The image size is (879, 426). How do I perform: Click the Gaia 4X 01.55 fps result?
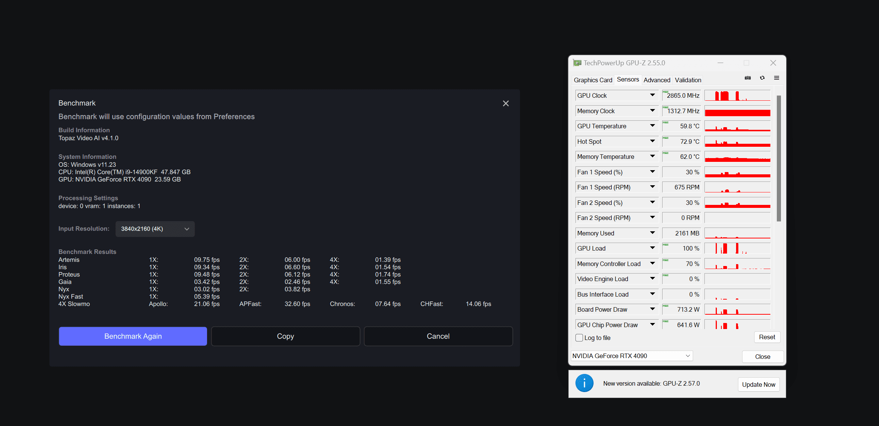[388, 282]
